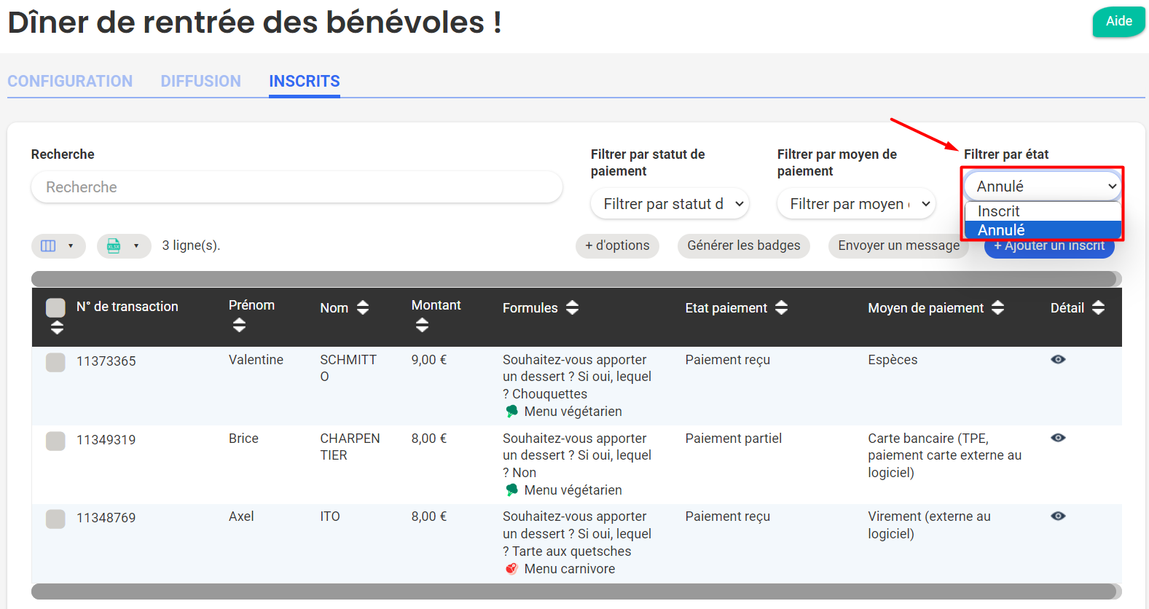This screenshot has width=1149, height=609.
Task: Click into the Recherche search field
Action: (x=297, y=187)
